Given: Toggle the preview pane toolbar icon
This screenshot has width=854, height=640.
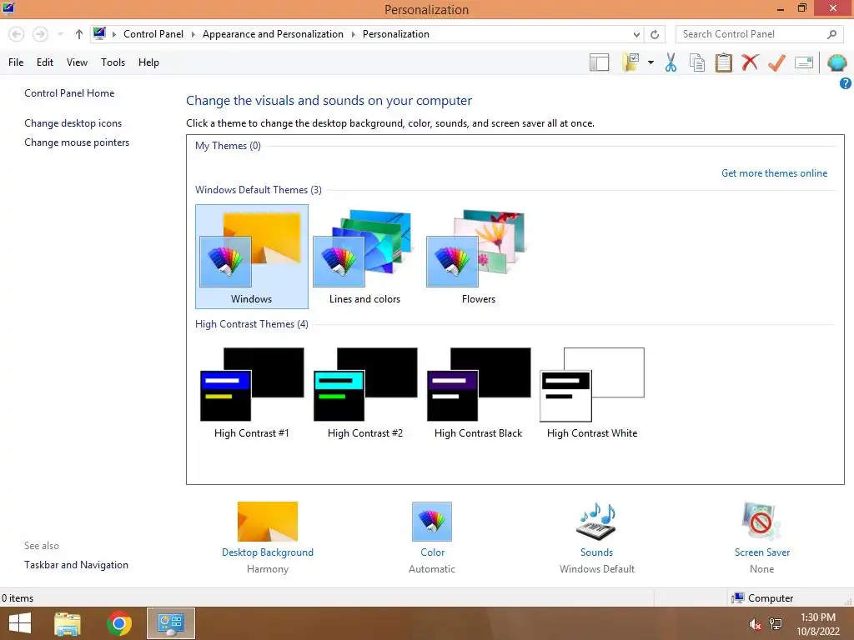Looking at the screenshot, I should [x=599, y=62].
